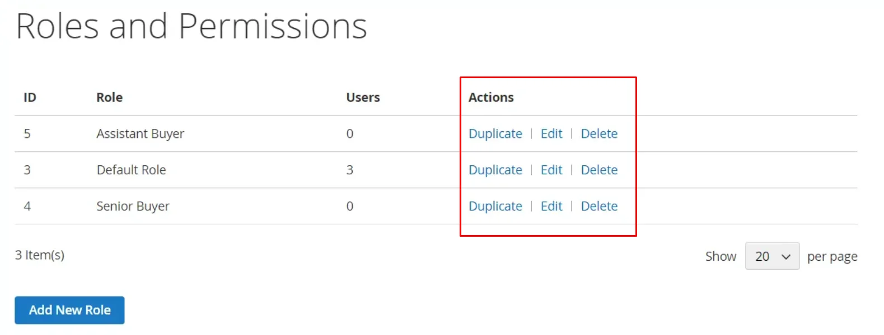Duplicate the Default Role
The width and height of the screenshot is (884, 335).
coord(495,170)
